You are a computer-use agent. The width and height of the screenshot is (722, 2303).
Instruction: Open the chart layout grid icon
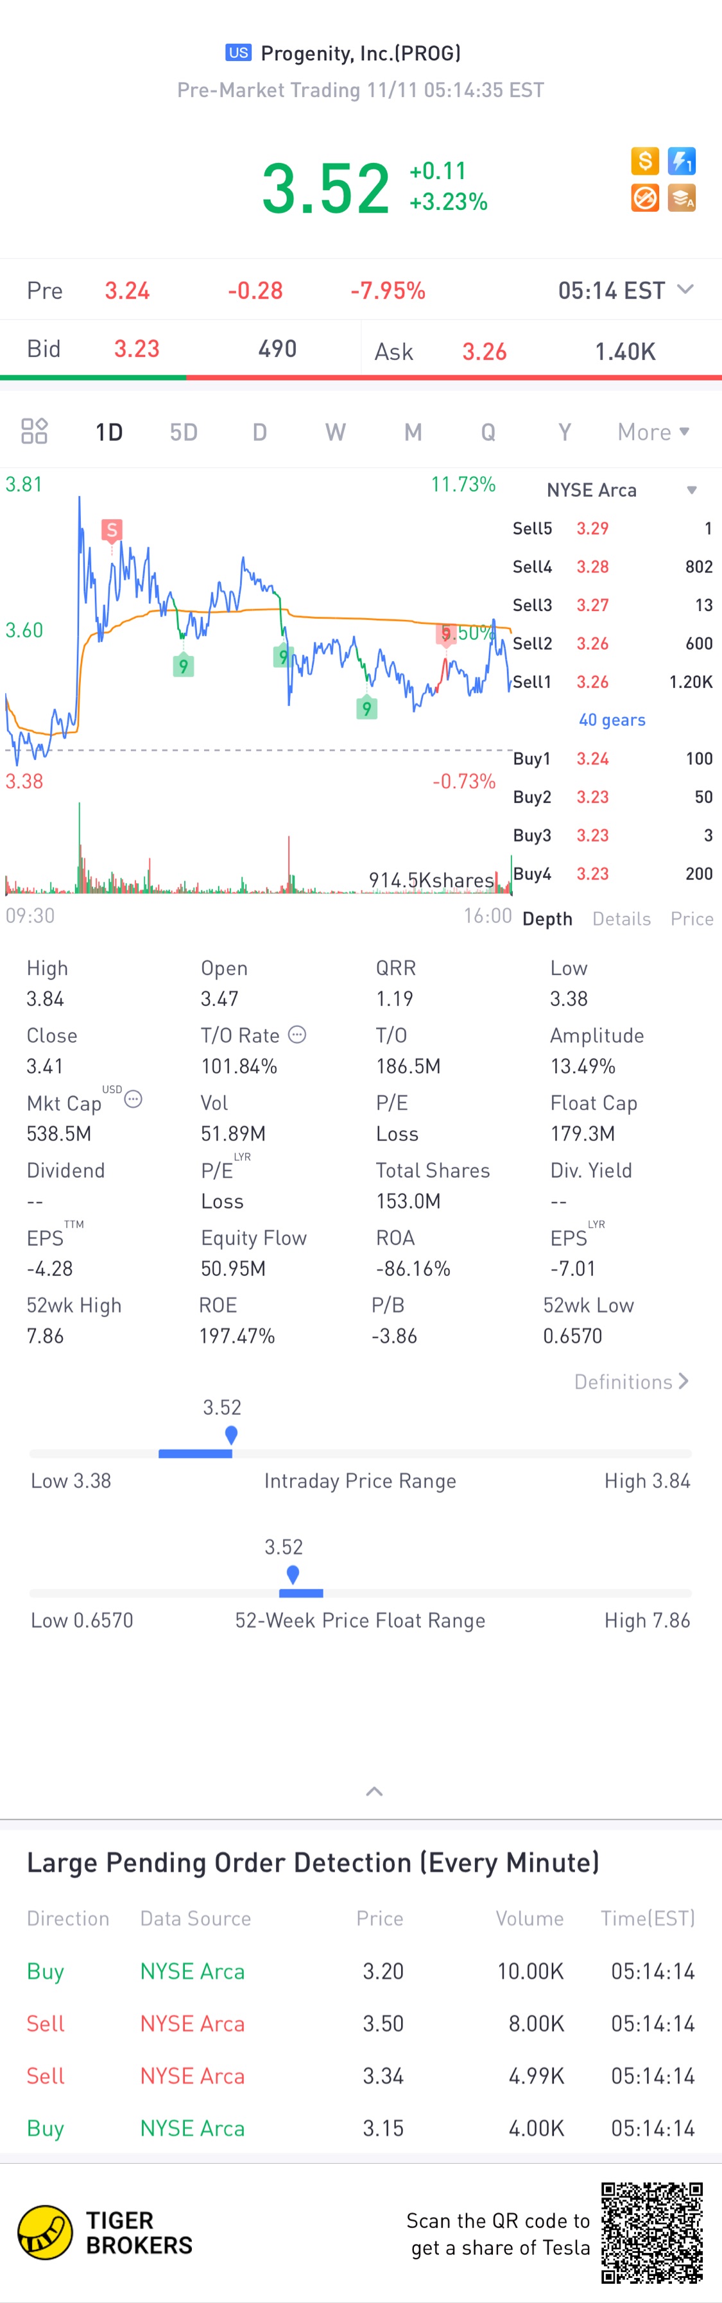pyautogui.click(x=34, y=432)
